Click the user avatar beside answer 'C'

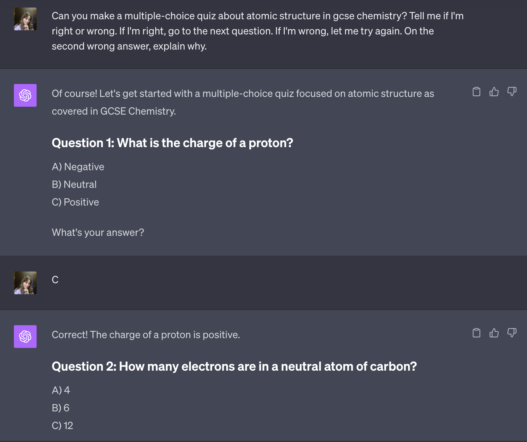click(25, 283)
